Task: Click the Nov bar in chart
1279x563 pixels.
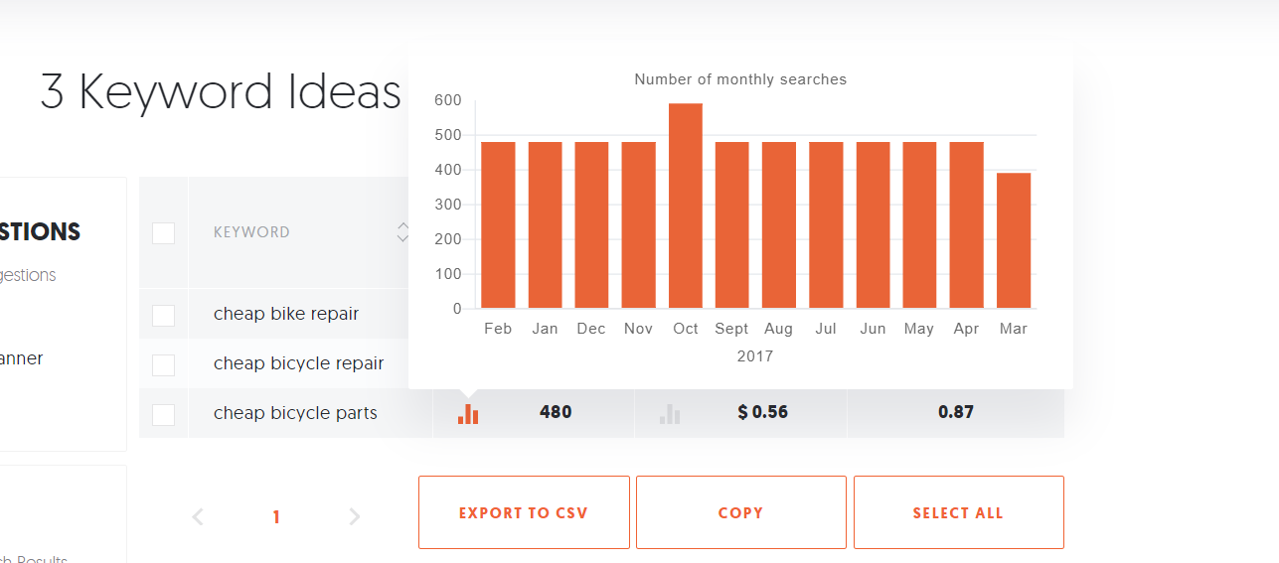Action: [639, 225]
